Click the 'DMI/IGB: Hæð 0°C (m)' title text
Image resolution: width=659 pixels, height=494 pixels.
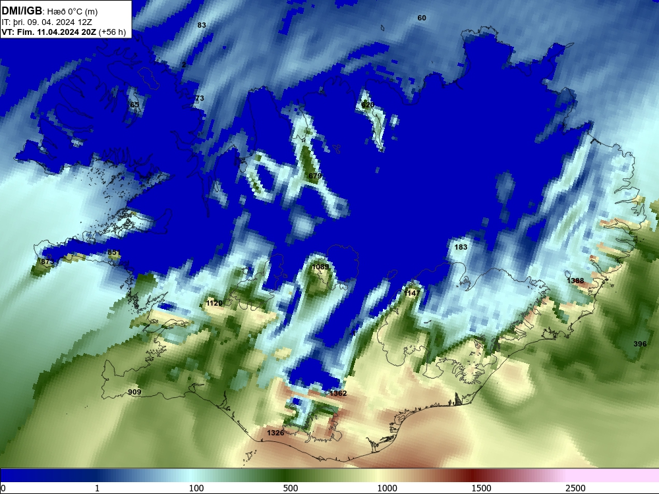click(49, 11)
